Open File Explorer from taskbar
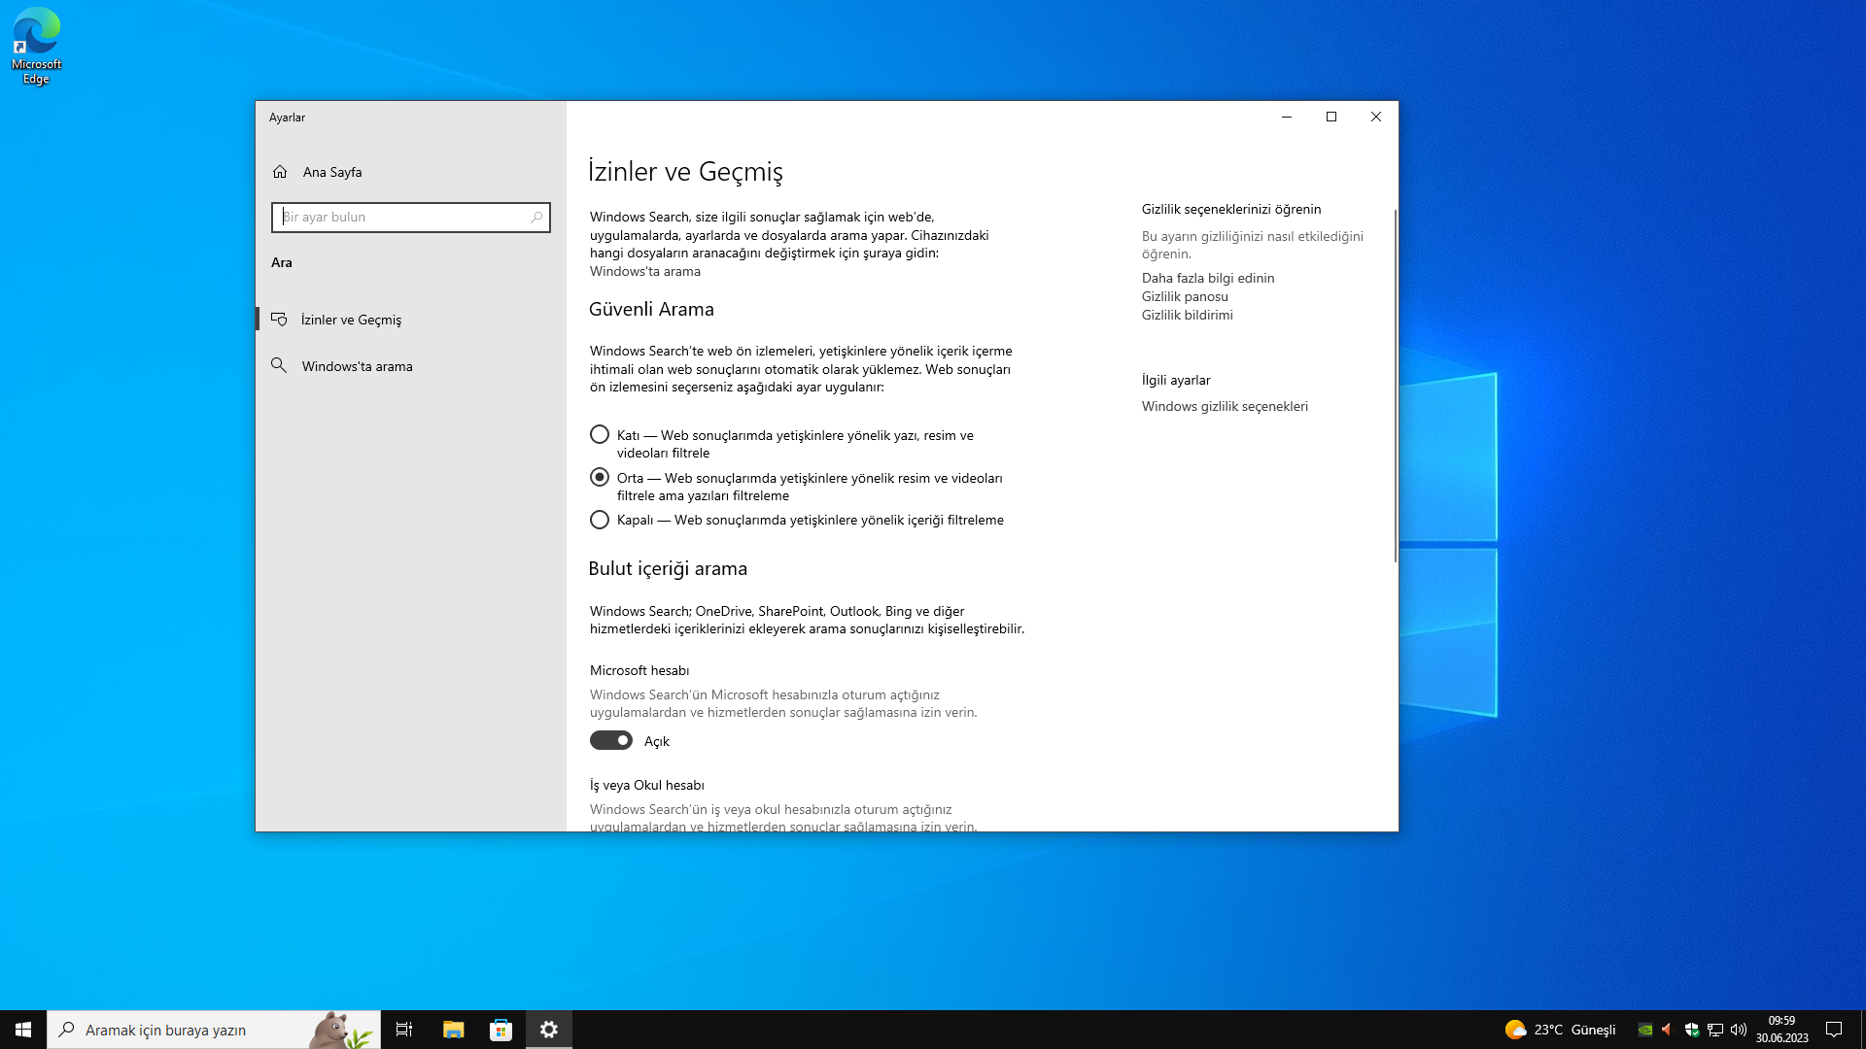Viewport: 1866px width, 1049px height. 453,1030
